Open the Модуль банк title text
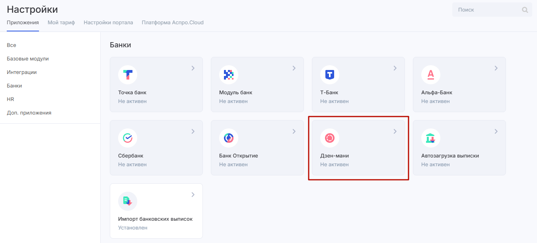The height and width of the screenshot is (243, 537). (x=235, y=93)
